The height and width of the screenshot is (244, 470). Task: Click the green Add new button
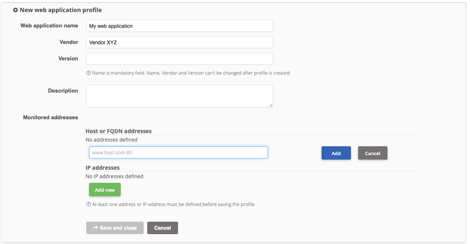pos(105,190)
